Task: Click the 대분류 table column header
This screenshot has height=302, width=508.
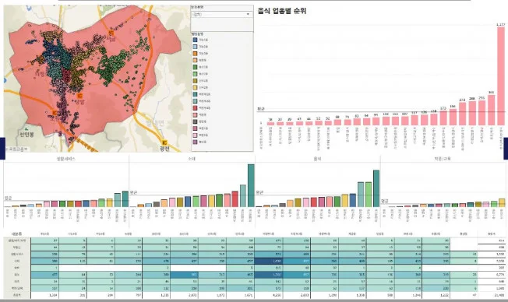Action: (16, 234)
